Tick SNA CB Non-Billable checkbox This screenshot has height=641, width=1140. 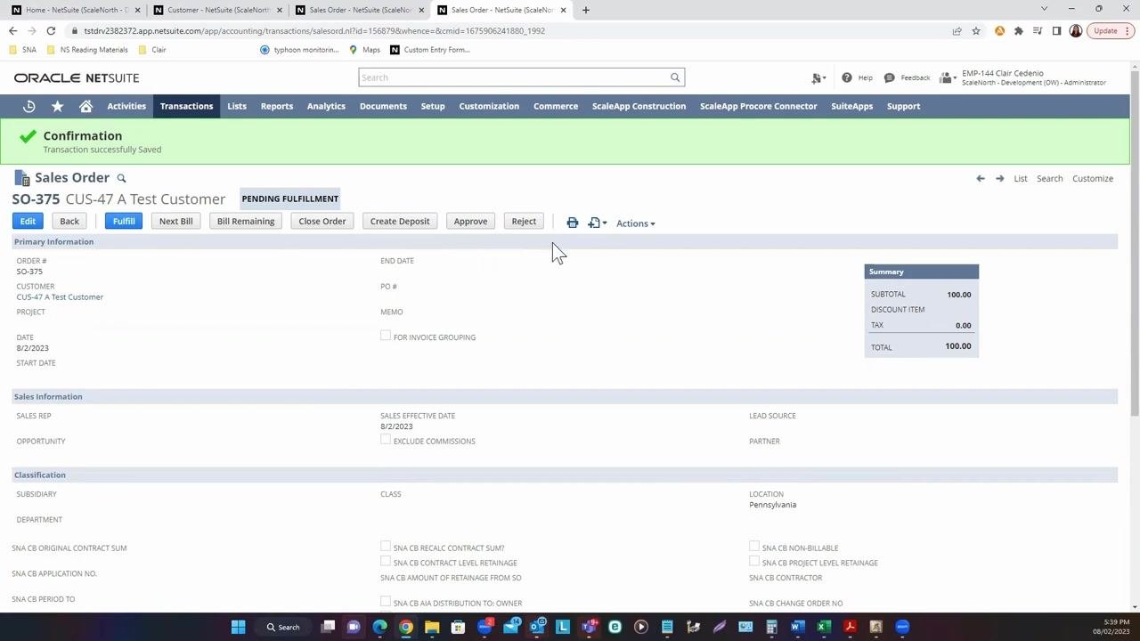[x=754, y=547]
